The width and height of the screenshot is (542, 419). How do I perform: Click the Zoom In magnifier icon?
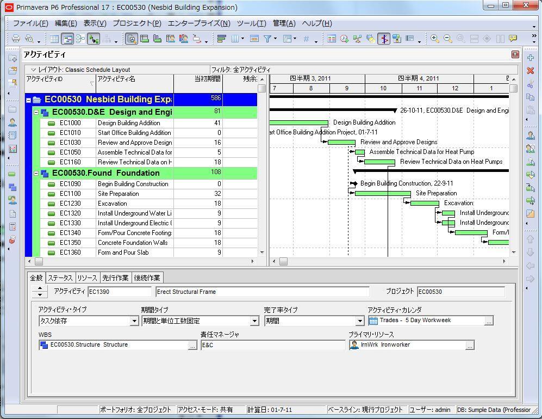pyautogui.click(x=435, y=39)
